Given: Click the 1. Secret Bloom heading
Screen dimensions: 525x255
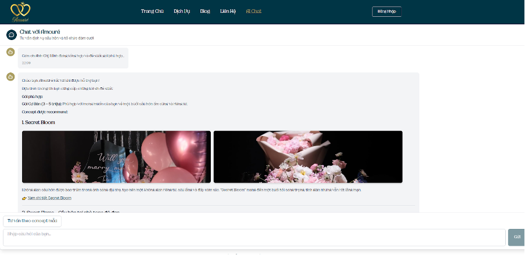Looking at the screenshot, I should [38, 122].
